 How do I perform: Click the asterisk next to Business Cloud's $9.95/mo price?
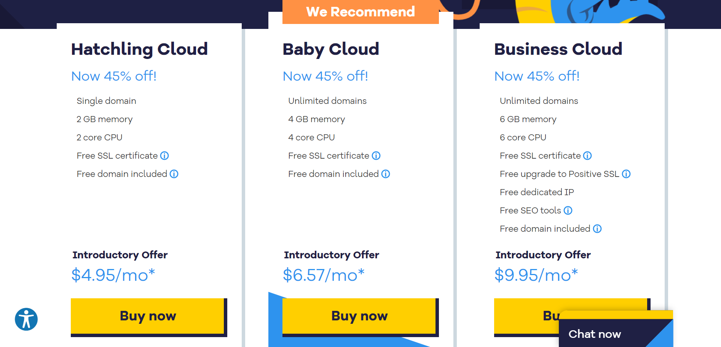tap(574, 270)
